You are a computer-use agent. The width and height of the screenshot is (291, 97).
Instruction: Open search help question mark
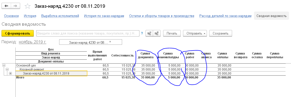click(142, 33)
